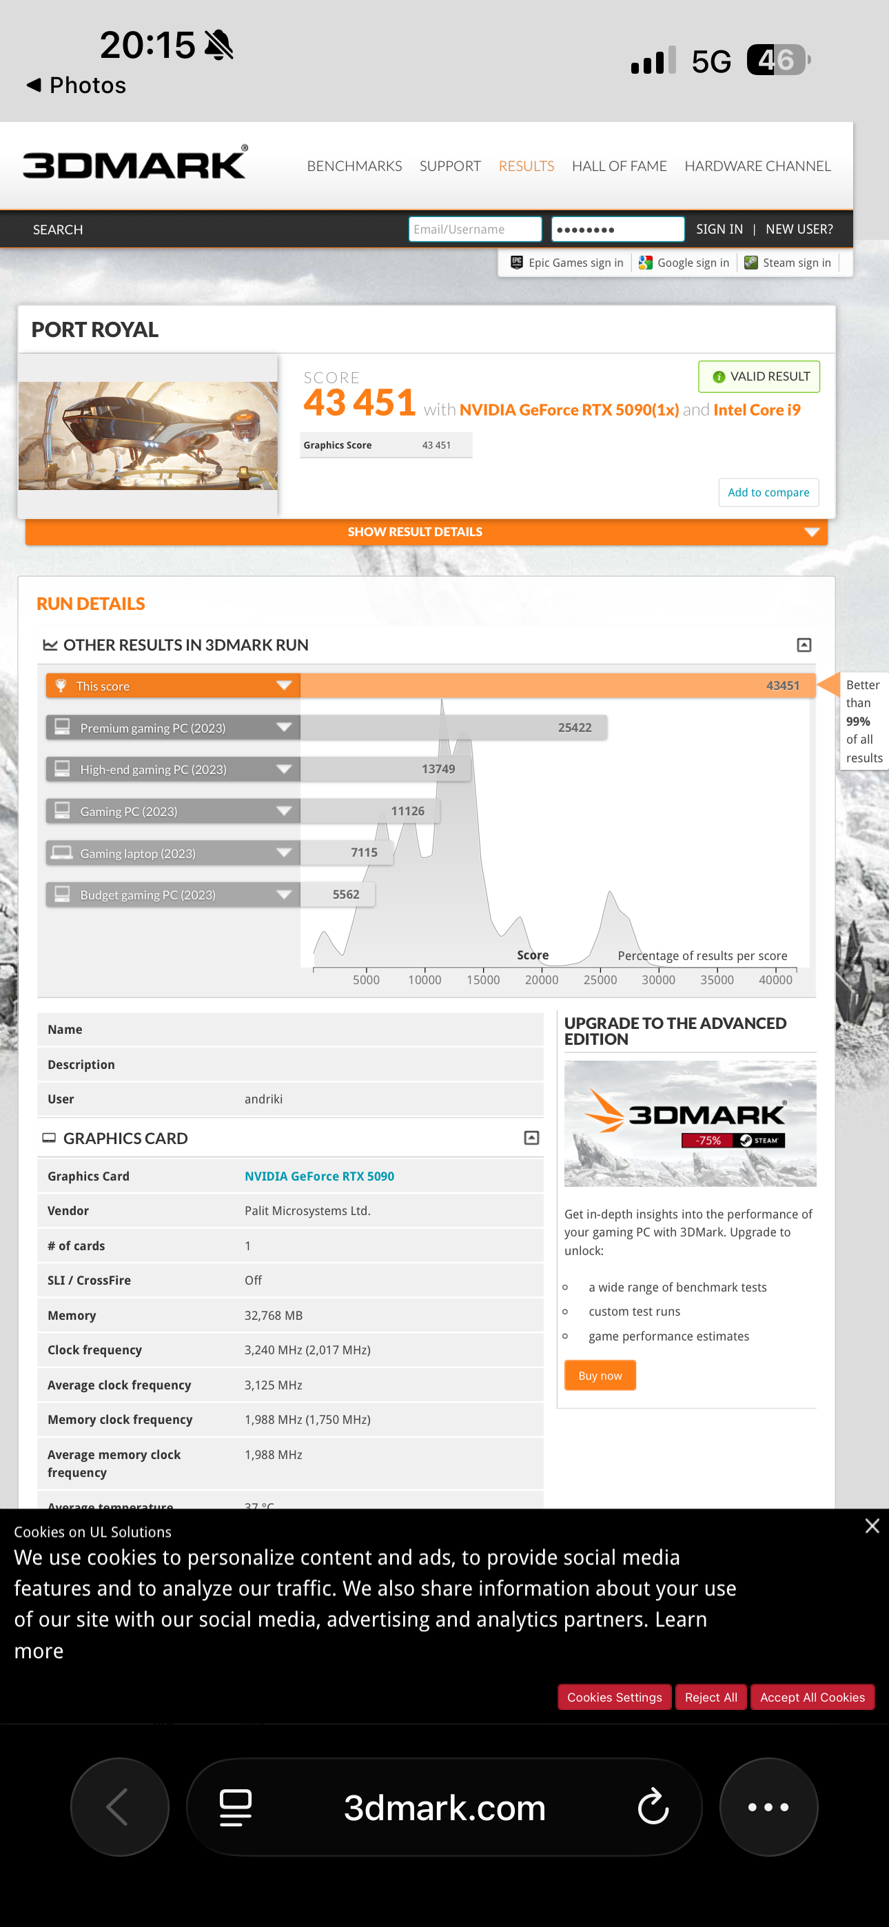This screenshot has width=889, height=1927.
Task: Open the browser three-dots menu
Action: 768,1806
